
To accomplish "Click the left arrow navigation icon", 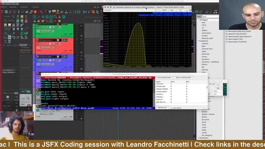I will (14, 29).
